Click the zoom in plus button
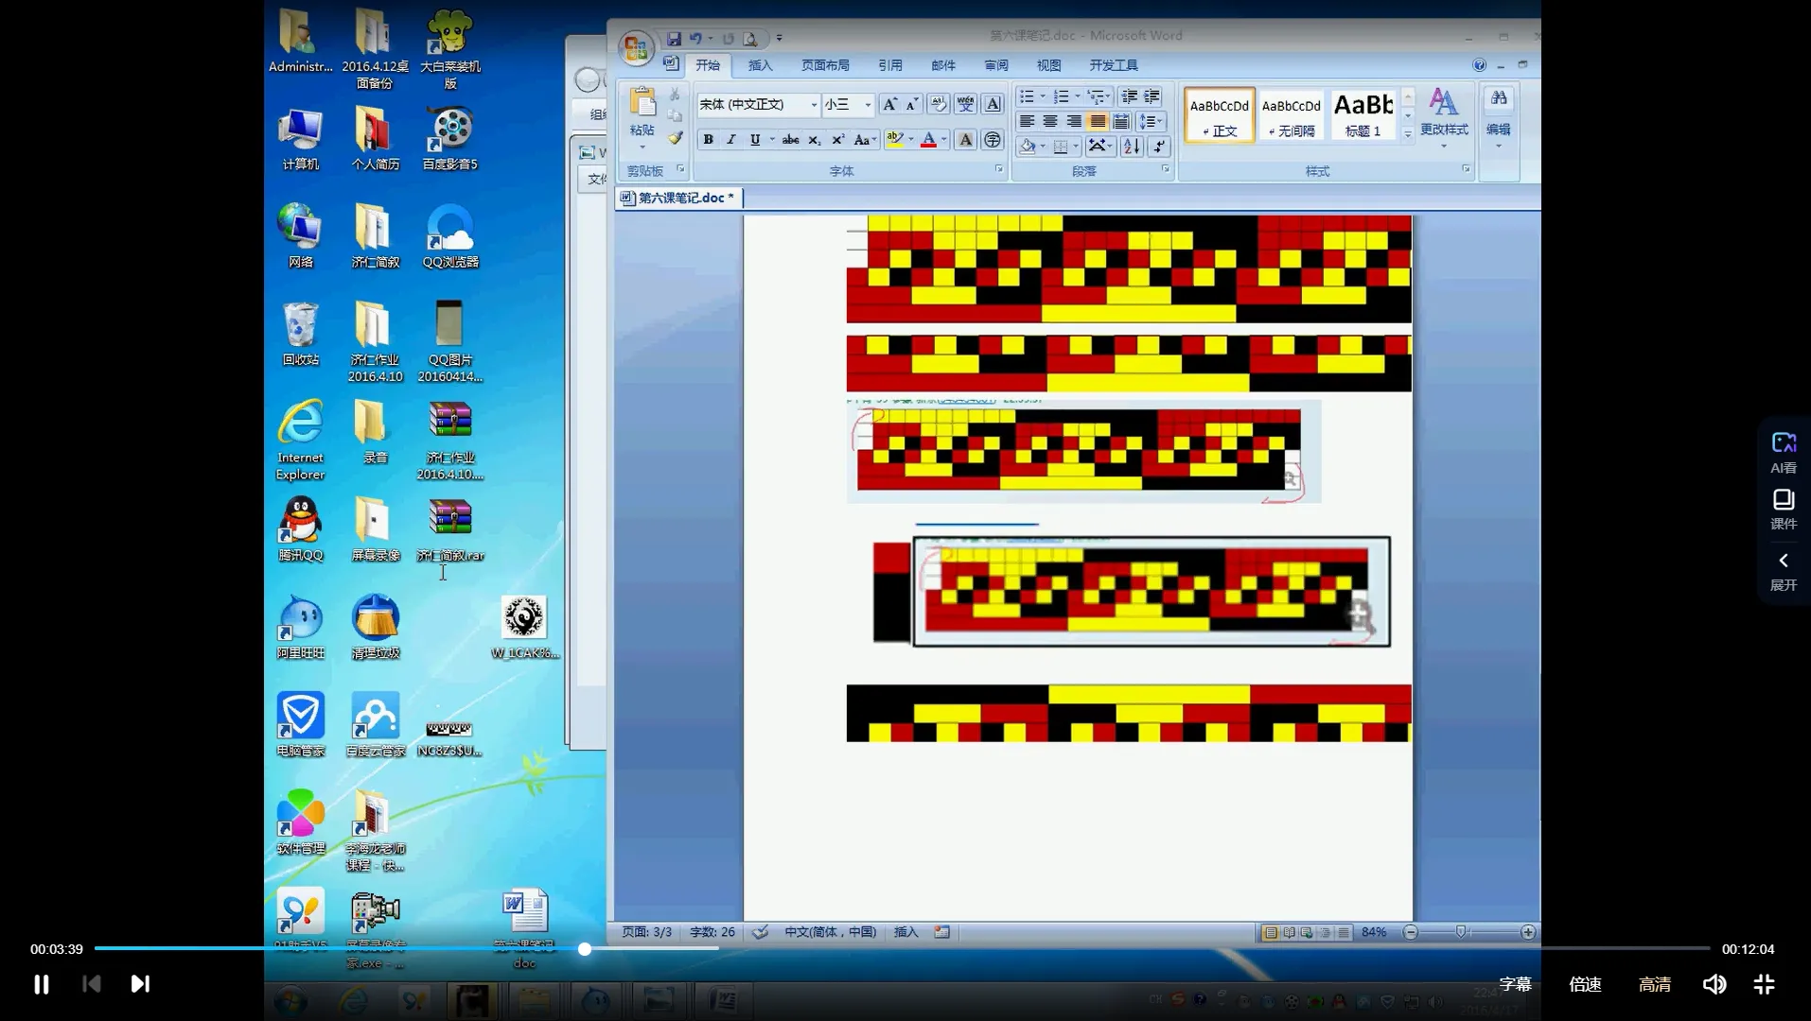 1528,932
